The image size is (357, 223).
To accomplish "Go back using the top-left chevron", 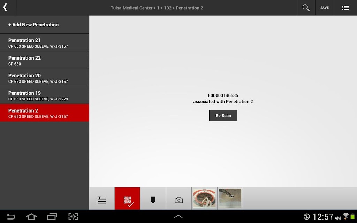I will click(5, 8).
